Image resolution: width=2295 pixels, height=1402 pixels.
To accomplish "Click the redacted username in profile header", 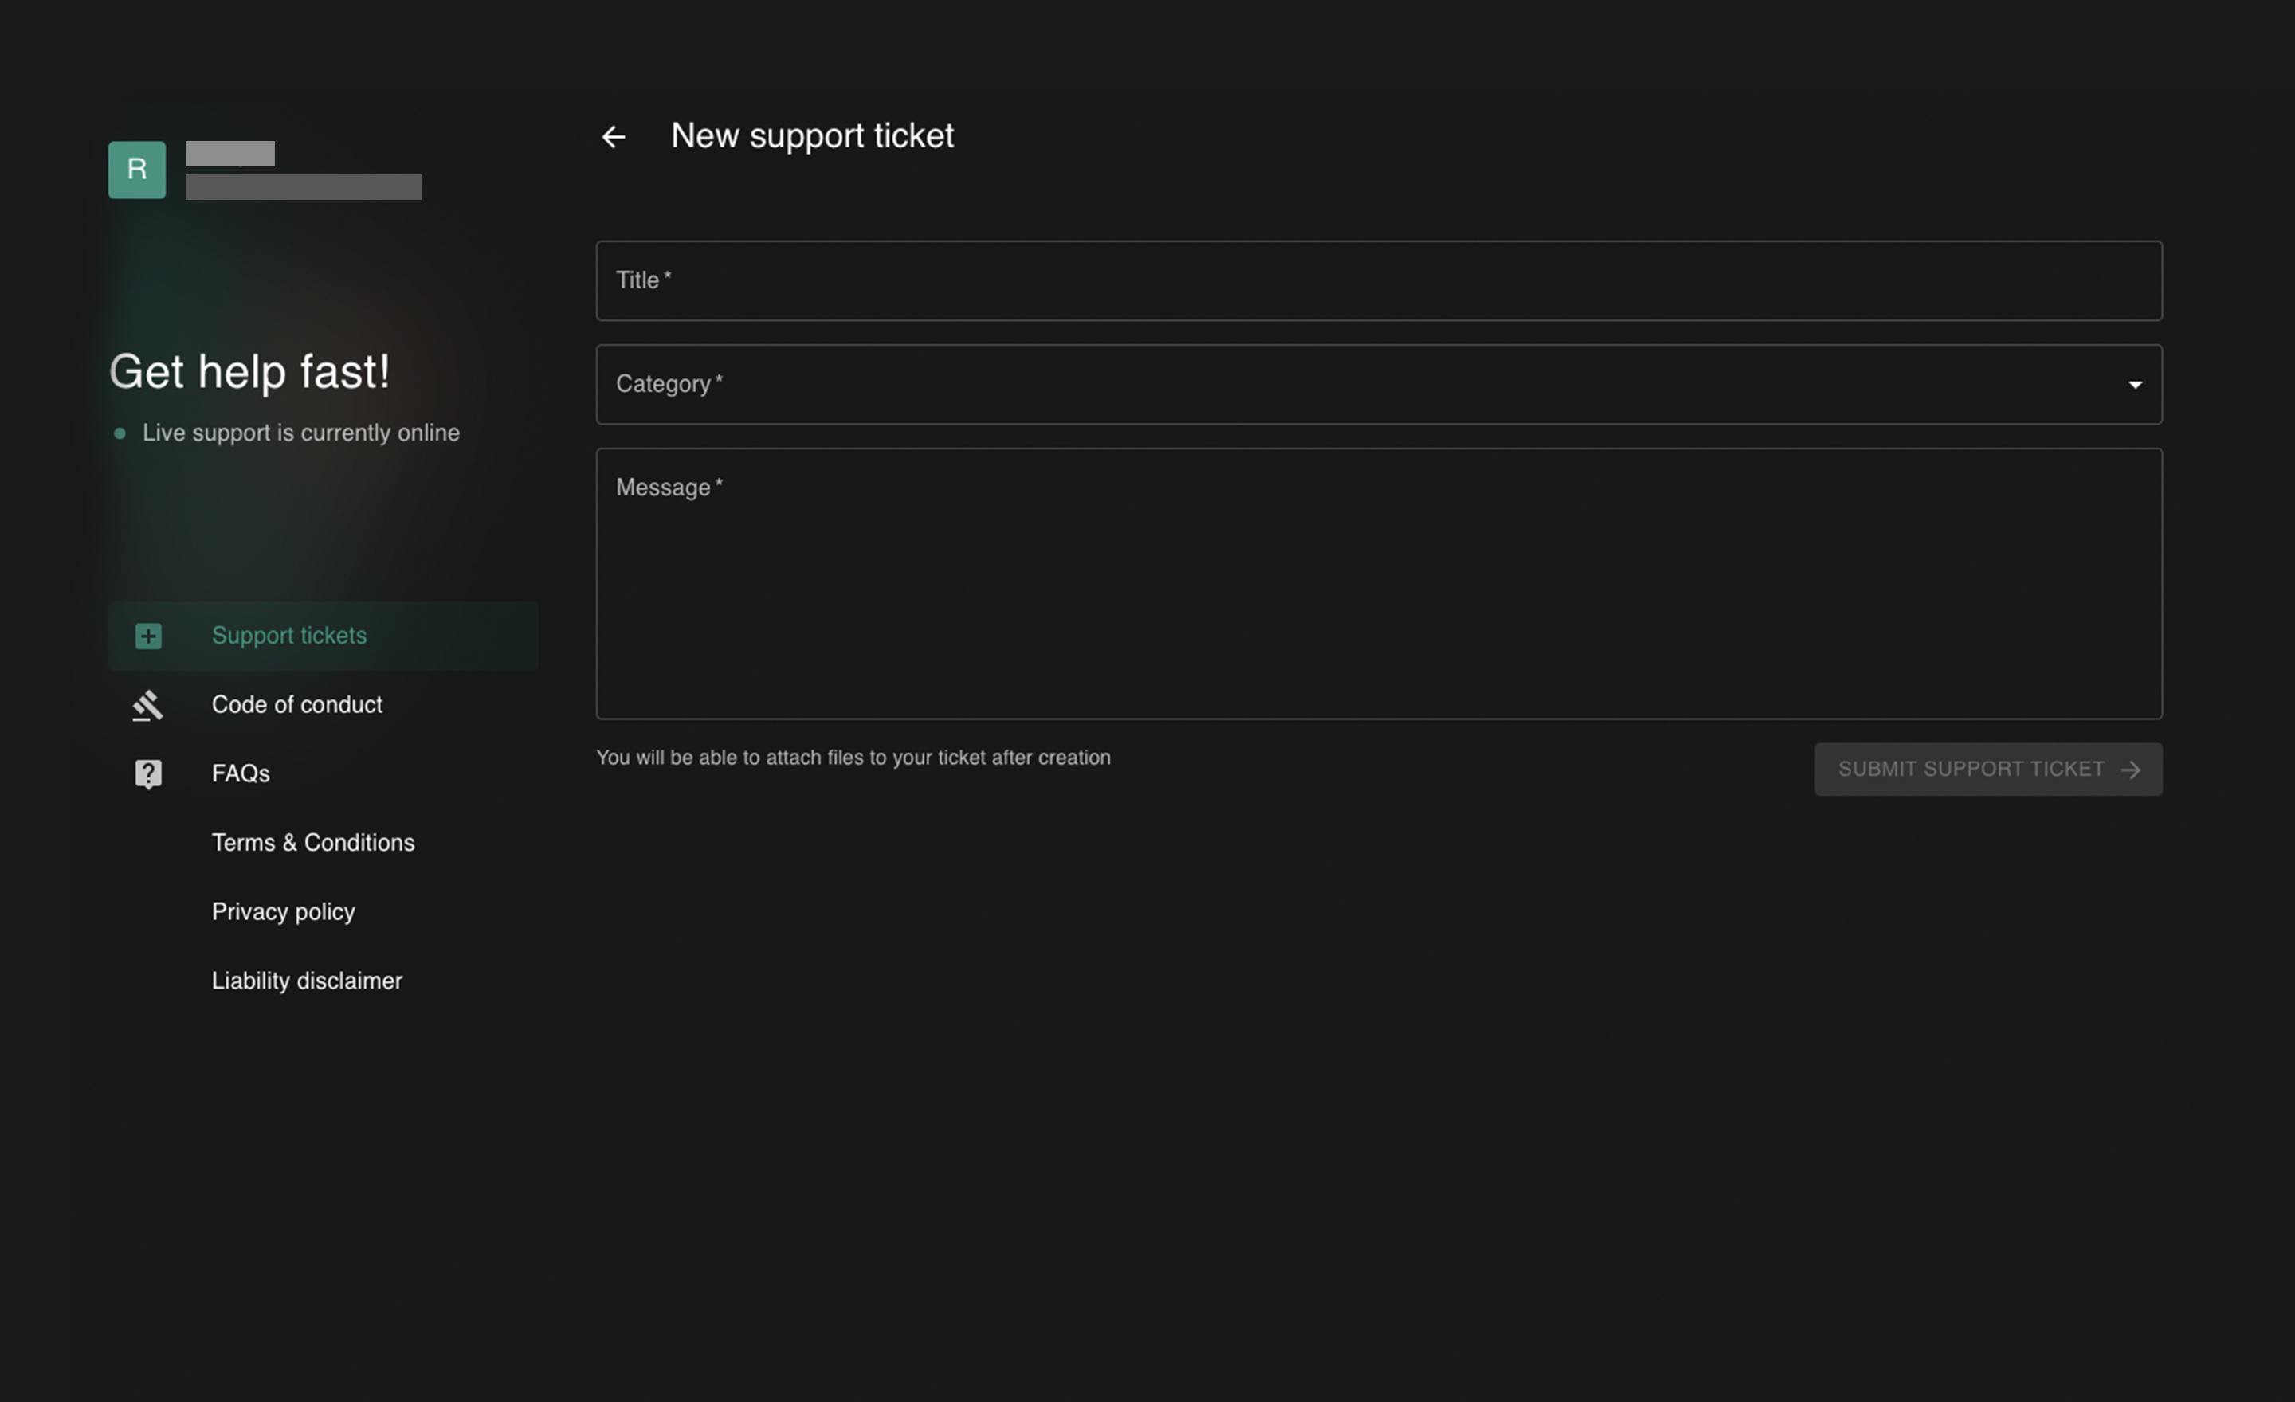I will point(230,154).
